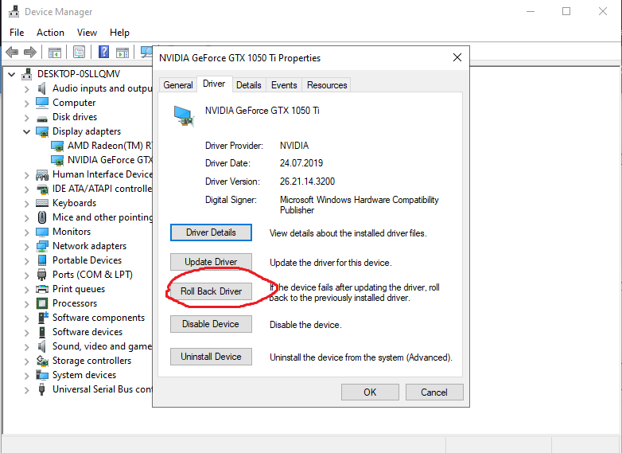Screen dimensions: 622x453
Task: Click the AMD Radeon adapter icon
Action: (57, 146)
